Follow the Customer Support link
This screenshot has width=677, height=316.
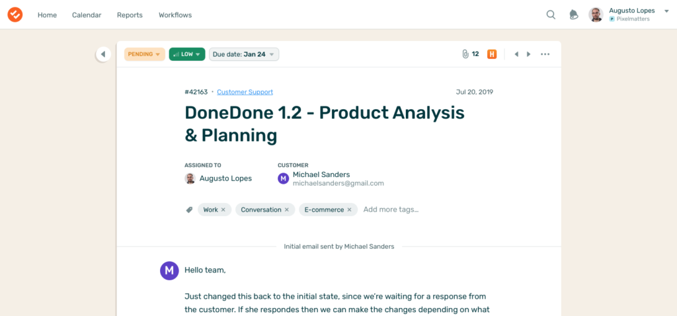245,92
